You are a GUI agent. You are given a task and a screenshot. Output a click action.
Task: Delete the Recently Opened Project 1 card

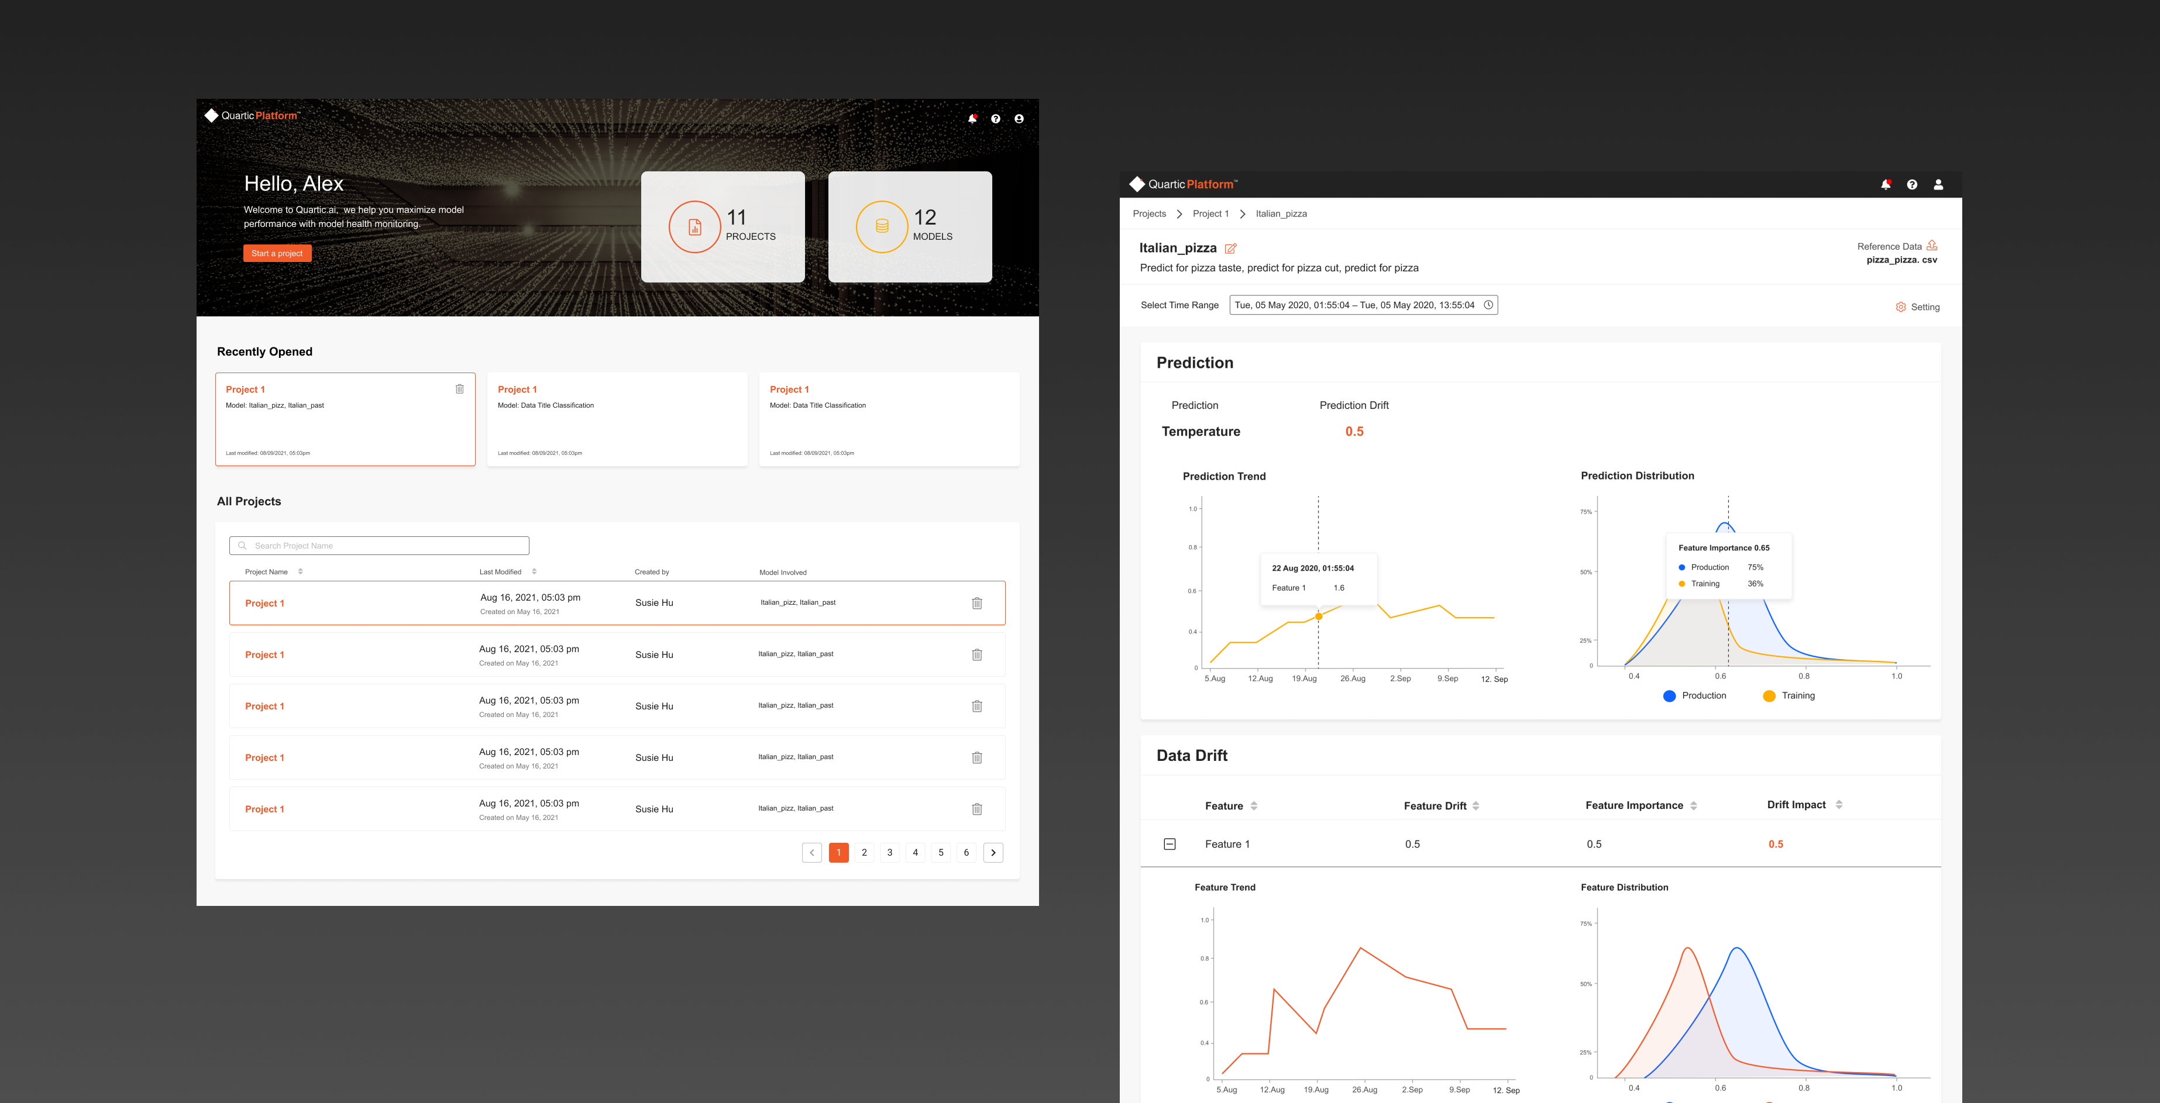459,389
